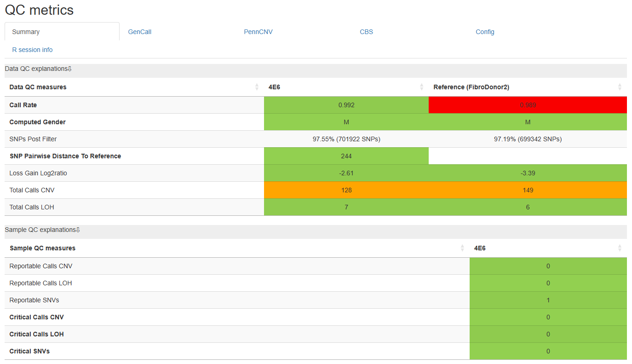Open the GenCall tab
The width and height of the screenshot is (632, 364).
[140, 32]
